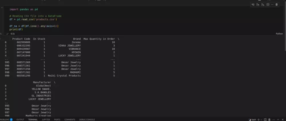The height and width of the screenshot is (121, 286).
Task: Split the terminal panel
Action: tap(265, 120)
